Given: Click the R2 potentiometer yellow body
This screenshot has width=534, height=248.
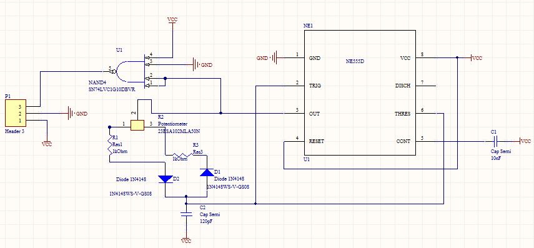Looking at the screenshot, I should [x=137, y=126].
